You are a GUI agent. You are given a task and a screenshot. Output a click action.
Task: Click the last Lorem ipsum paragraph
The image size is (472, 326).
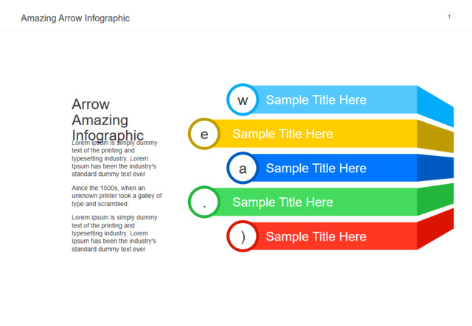click(114, 233)
